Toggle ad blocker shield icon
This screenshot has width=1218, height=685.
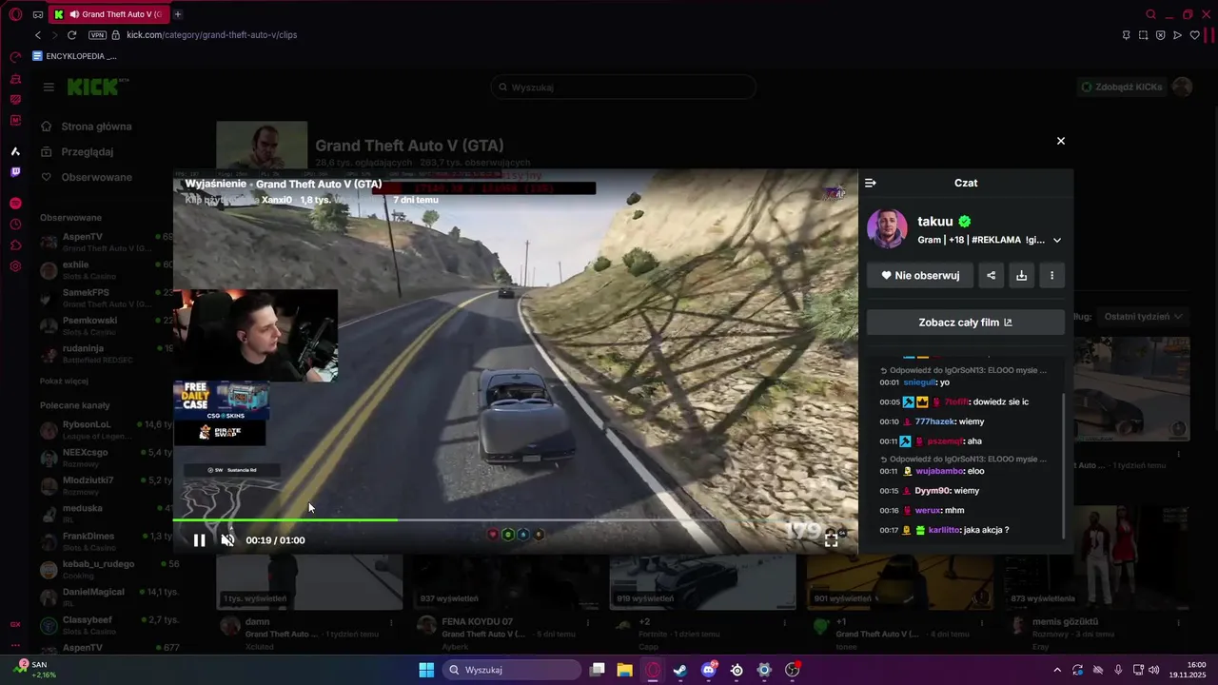click(x=1160, y=35)
